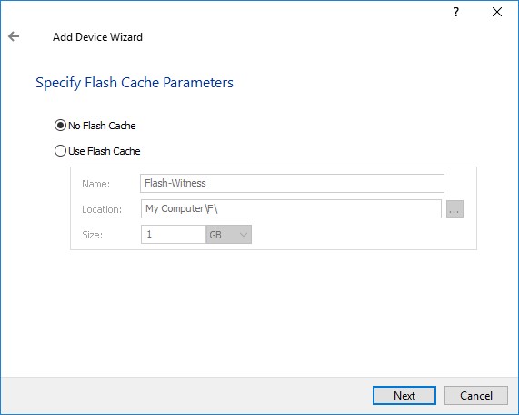The height and width of the screenshot is (415, 519).
Task: Click the Add Device Wizard title text
Action: point(97,36)
